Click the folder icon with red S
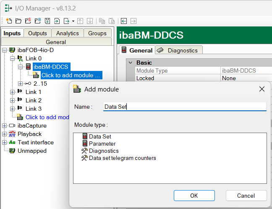Image resolution: width=272 pixels, height=209 pixels. coord(28,21)
